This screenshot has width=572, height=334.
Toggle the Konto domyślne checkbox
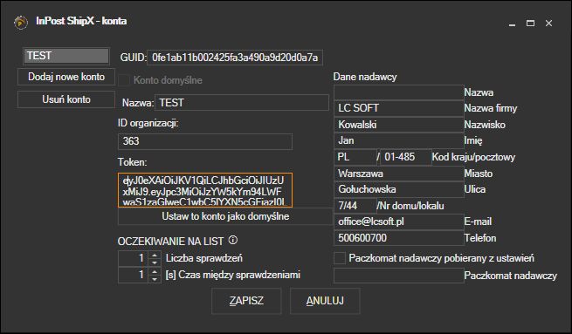click(x=124, y=80)
